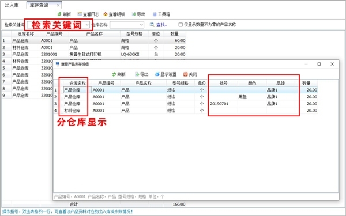Viewport: 346px width, 216px height.
Task: Expand the 检索关键词 dropdown arrow
Action: click(x=87, y=25)
